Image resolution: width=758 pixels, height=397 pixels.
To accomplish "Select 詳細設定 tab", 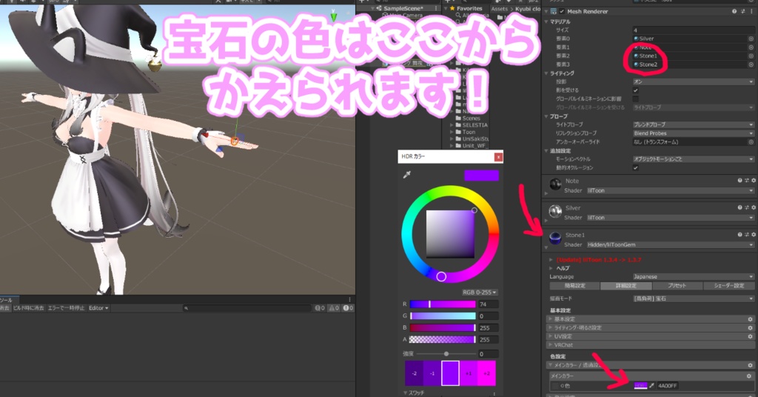I will (626, 286).
